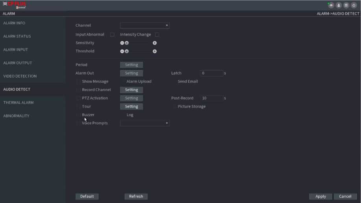Image resolution: width=361 pixels, height=203 pixels.
Task: Click the Latch seconds input field
Action: click(x=211, y=73)
